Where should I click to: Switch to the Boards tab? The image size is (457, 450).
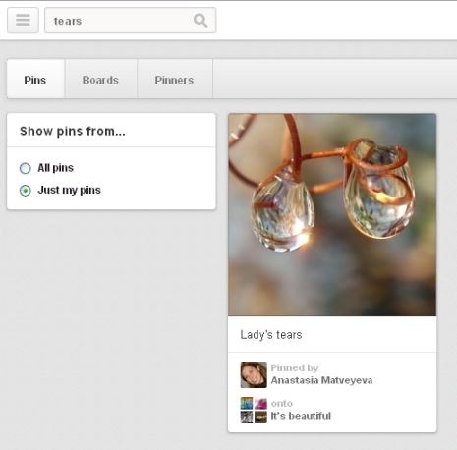[101, 79]
